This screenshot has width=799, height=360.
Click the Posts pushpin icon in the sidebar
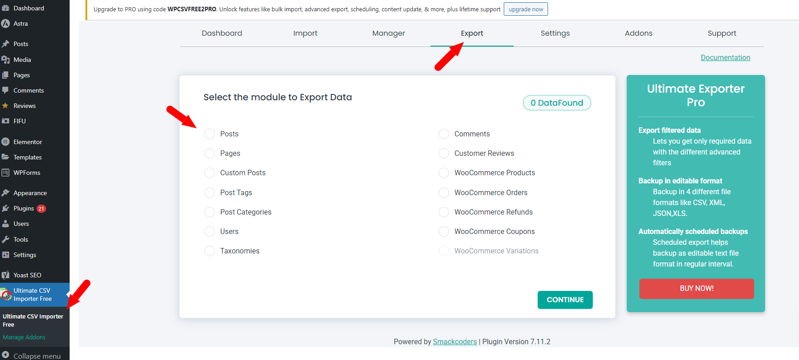point(5,44)
